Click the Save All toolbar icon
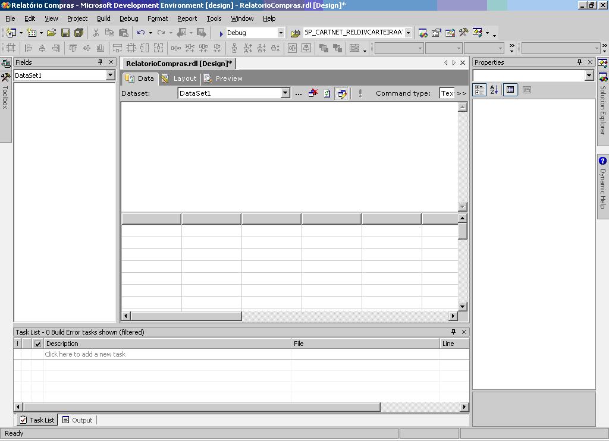Viewport: 609px width, 441px height. (x=79, y=33)
